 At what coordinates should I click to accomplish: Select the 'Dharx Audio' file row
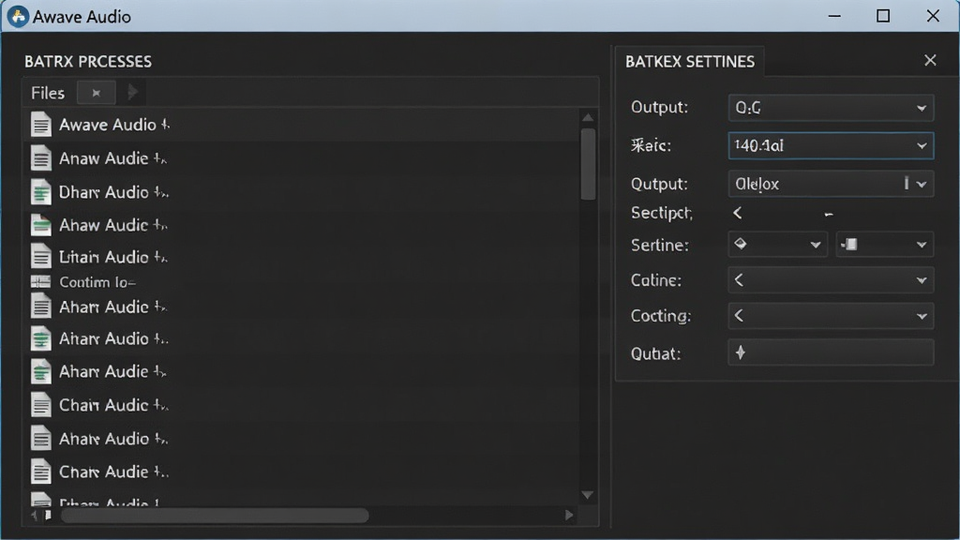pos(303,192)
